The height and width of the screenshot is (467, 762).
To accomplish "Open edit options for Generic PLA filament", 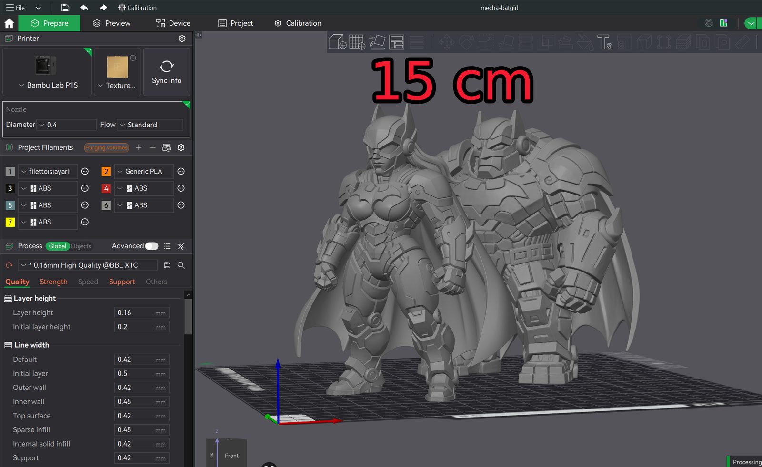I will pyautogui.click(x=181, y=171).
